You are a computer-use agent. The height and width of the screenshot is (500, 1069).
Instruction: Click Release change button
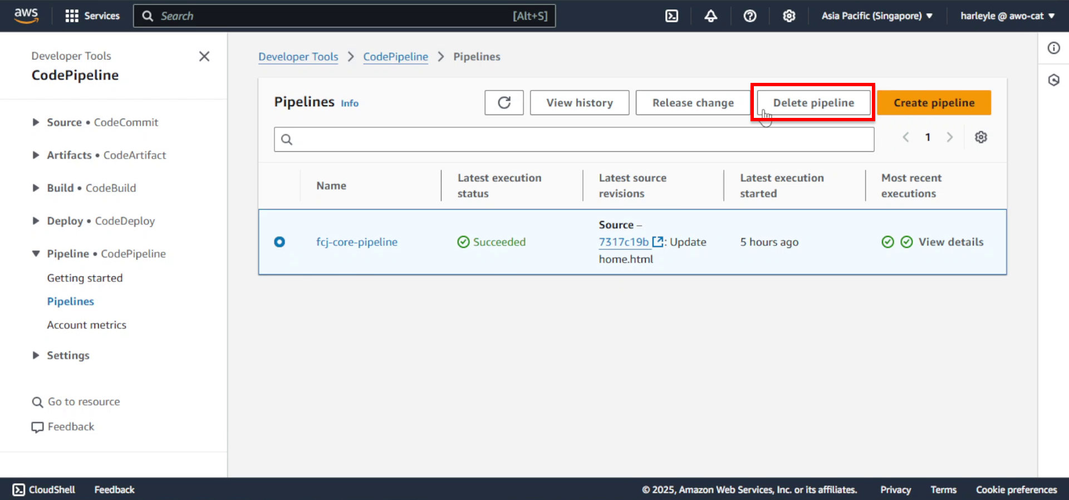(x=693, y=103)
